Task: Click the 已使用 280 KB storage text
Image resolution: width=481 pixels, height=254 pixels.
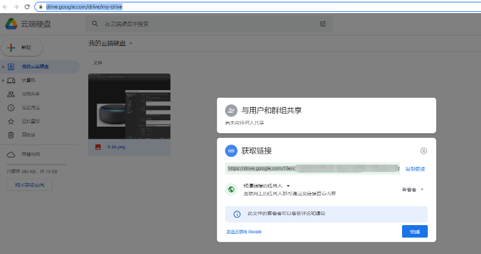Action: pyautogui.click(x=32, y=172)
